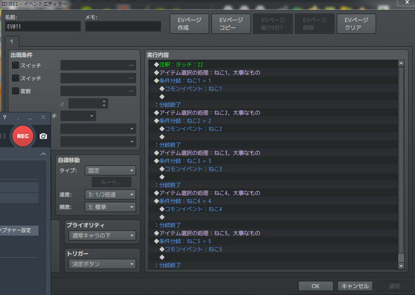
Task: Open the item condition dropdown
Action: [x=98, y=128]
